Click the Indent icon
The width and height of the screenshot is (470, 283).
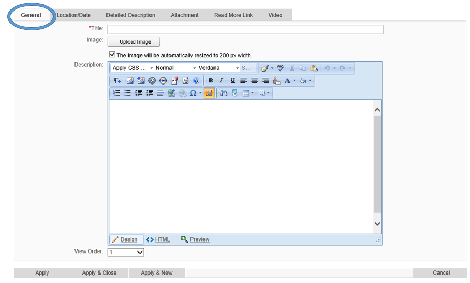click(x=138, y=93)
